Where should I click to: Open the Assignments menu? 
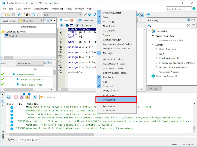point(41,9)
